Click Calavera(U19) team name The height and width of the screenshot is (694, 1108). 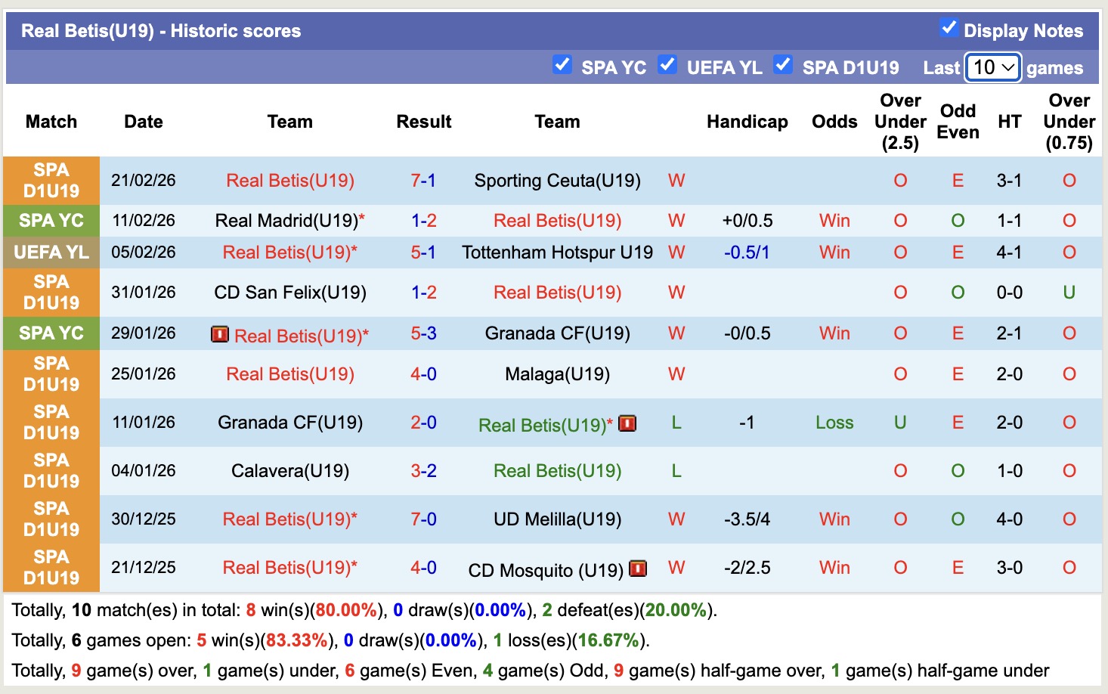tap(290, 471)
